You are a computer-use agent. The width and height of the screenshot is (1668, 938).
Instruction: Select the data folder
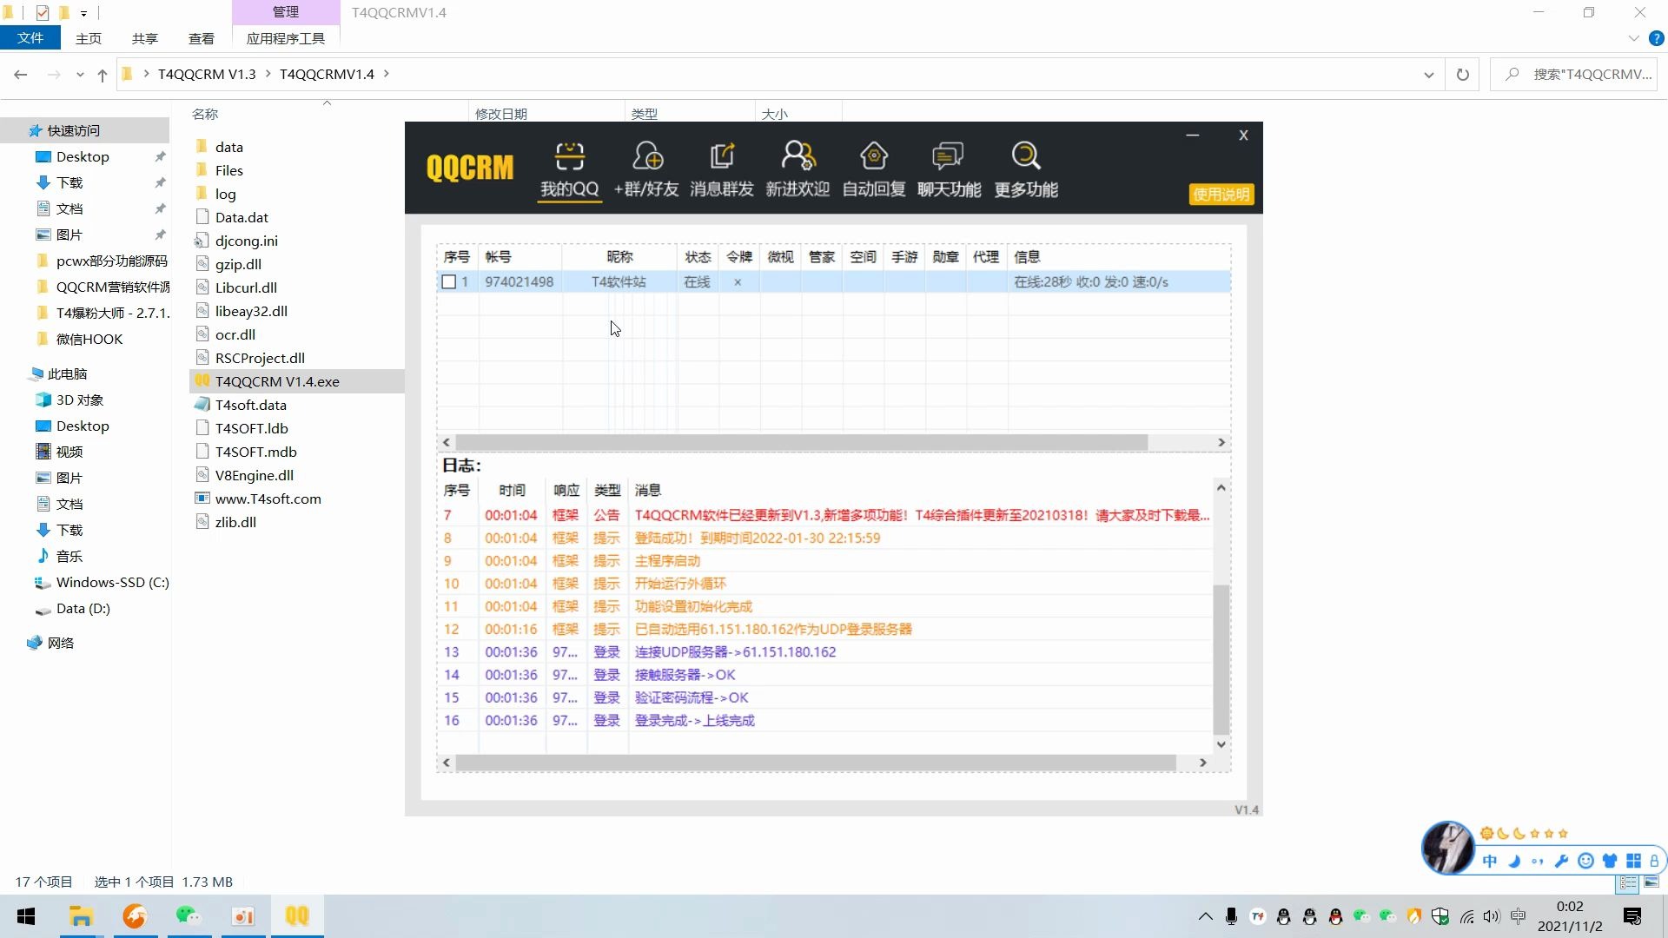pyautogui.click(x=229, y=147)
